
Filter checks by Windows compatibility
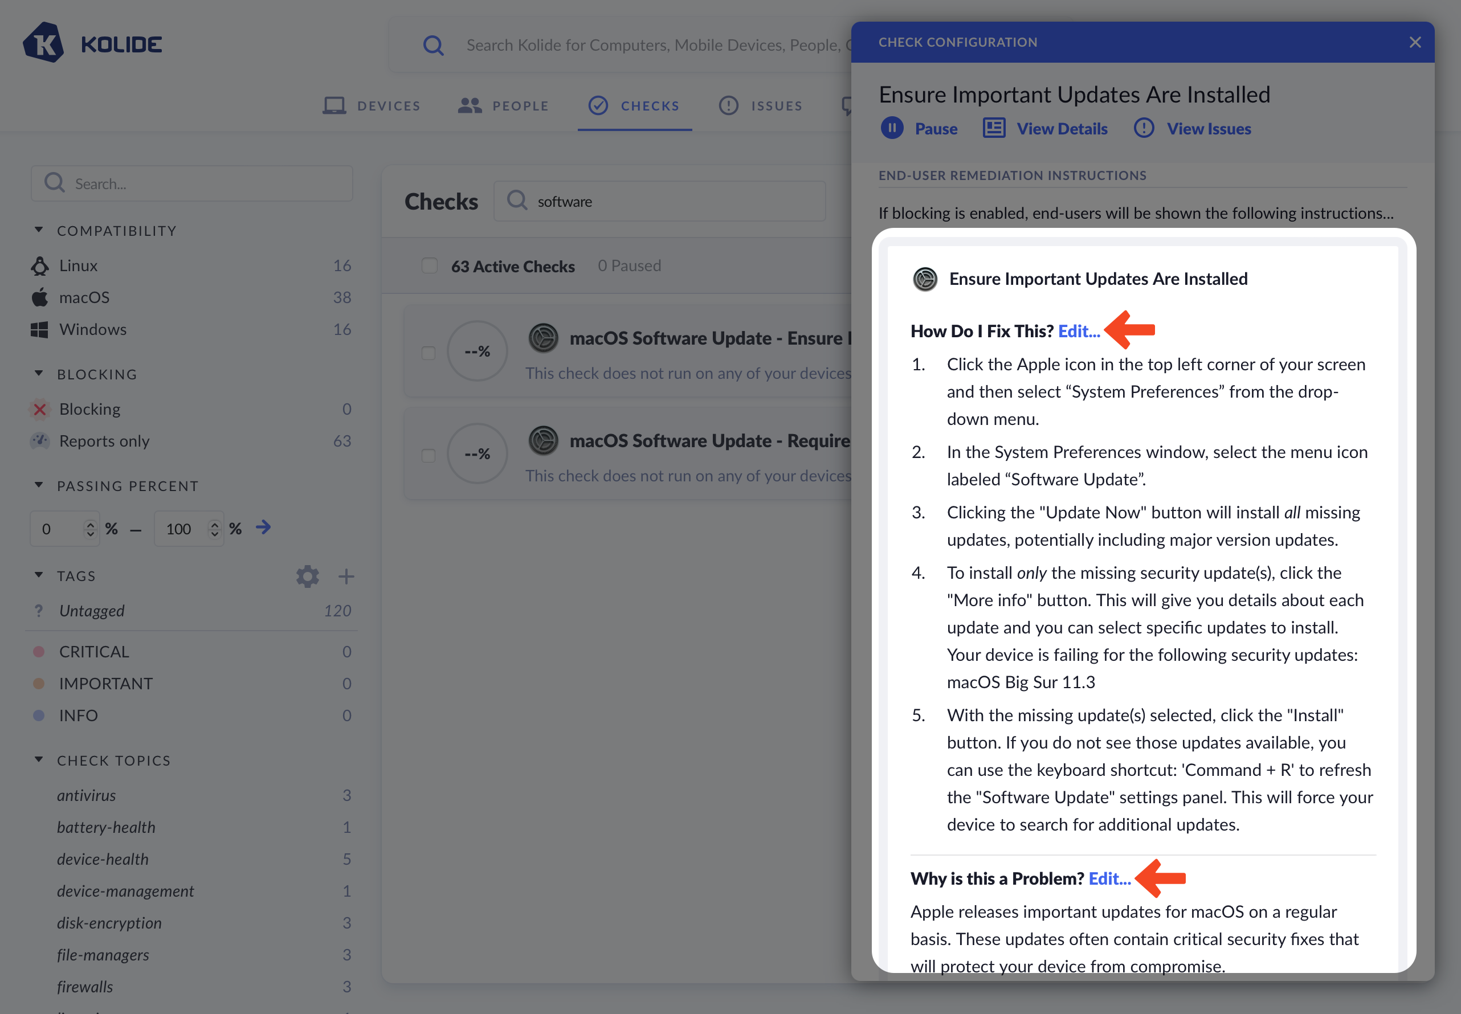(93, 329)
